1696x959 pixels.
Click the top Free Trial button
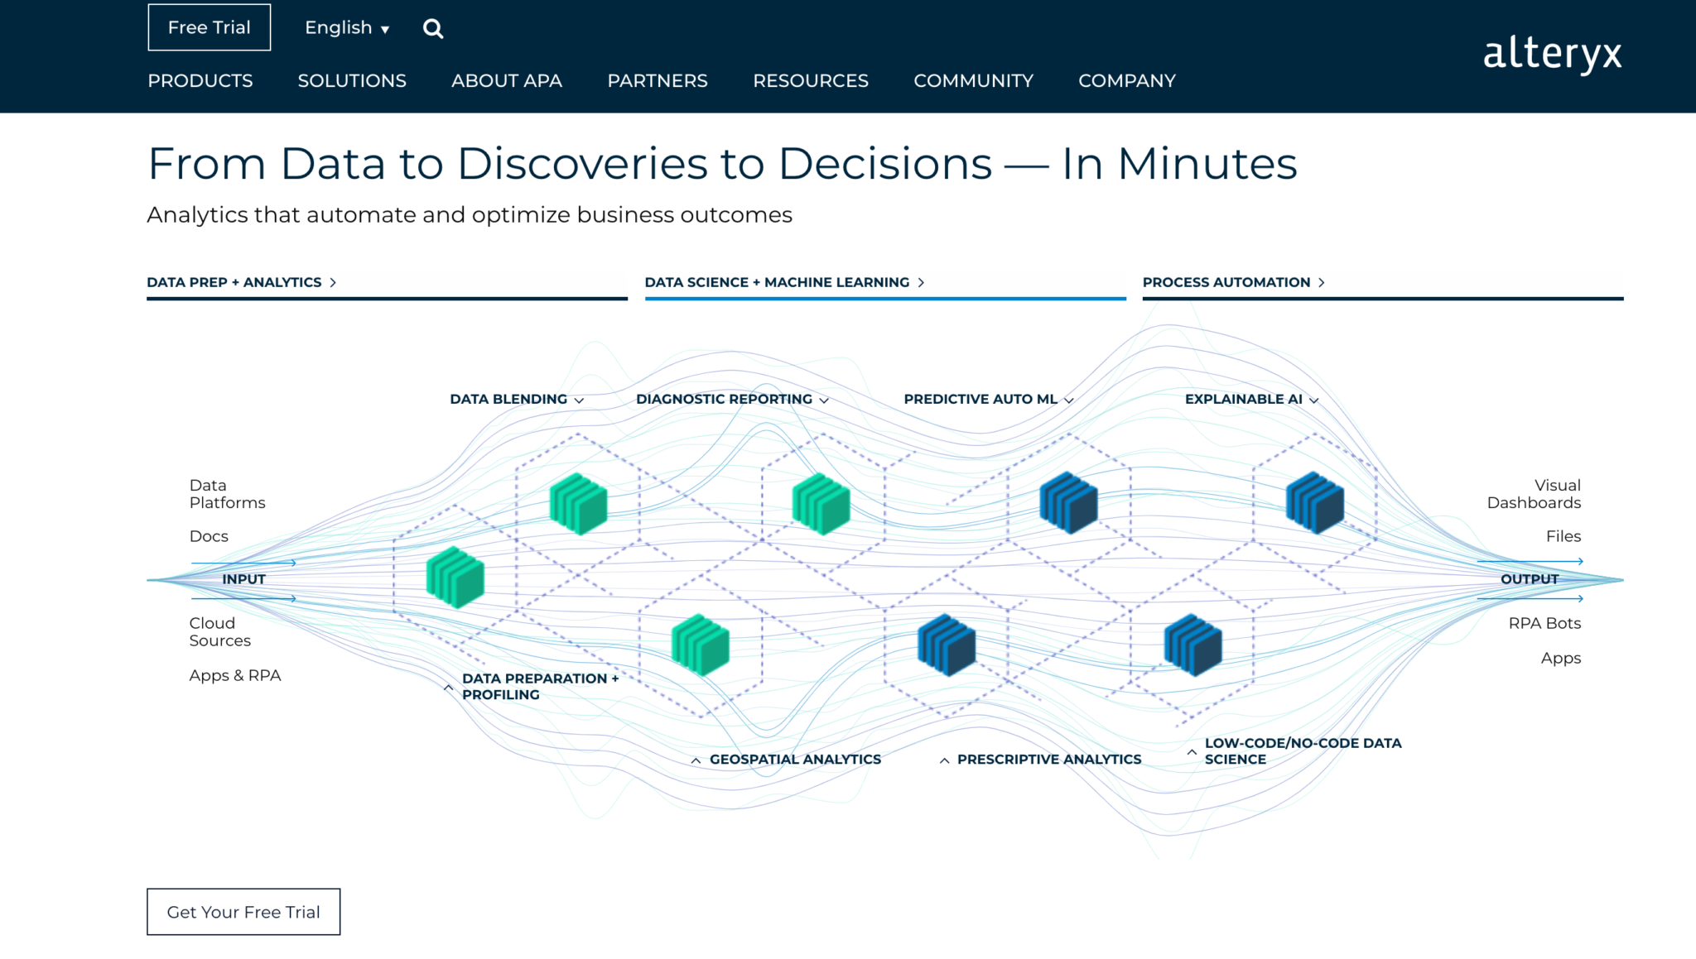point(210,27)
